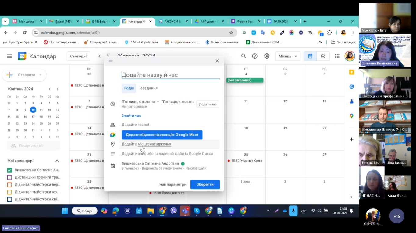Enable Дистанційні тренінги calendar checkbox
Viewport: 416px width, 233px height.
pos(9,177)
